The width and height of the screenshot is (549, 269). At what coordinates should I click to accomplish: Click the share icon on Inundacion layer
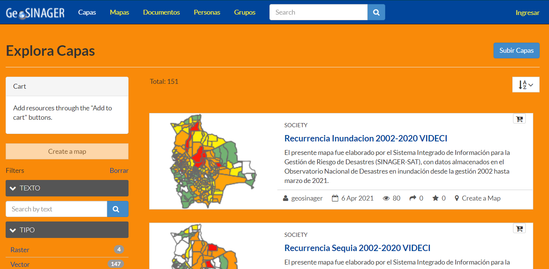pyautogui.click(x=413, y=198)
